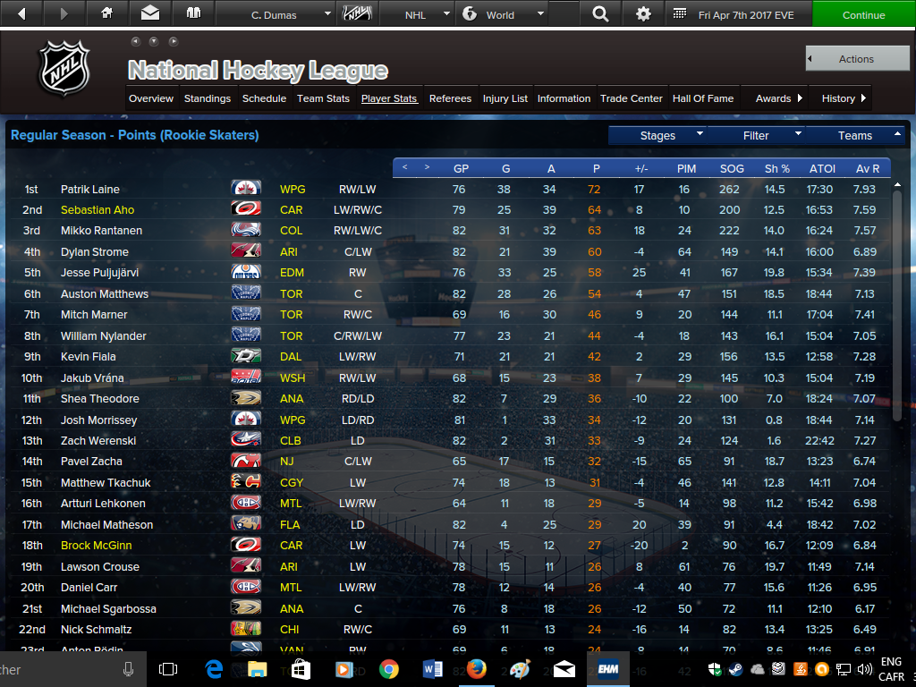The image size is (916, 687).
Task: Sort the table by the ATOI column
Action: pos(822,168)
